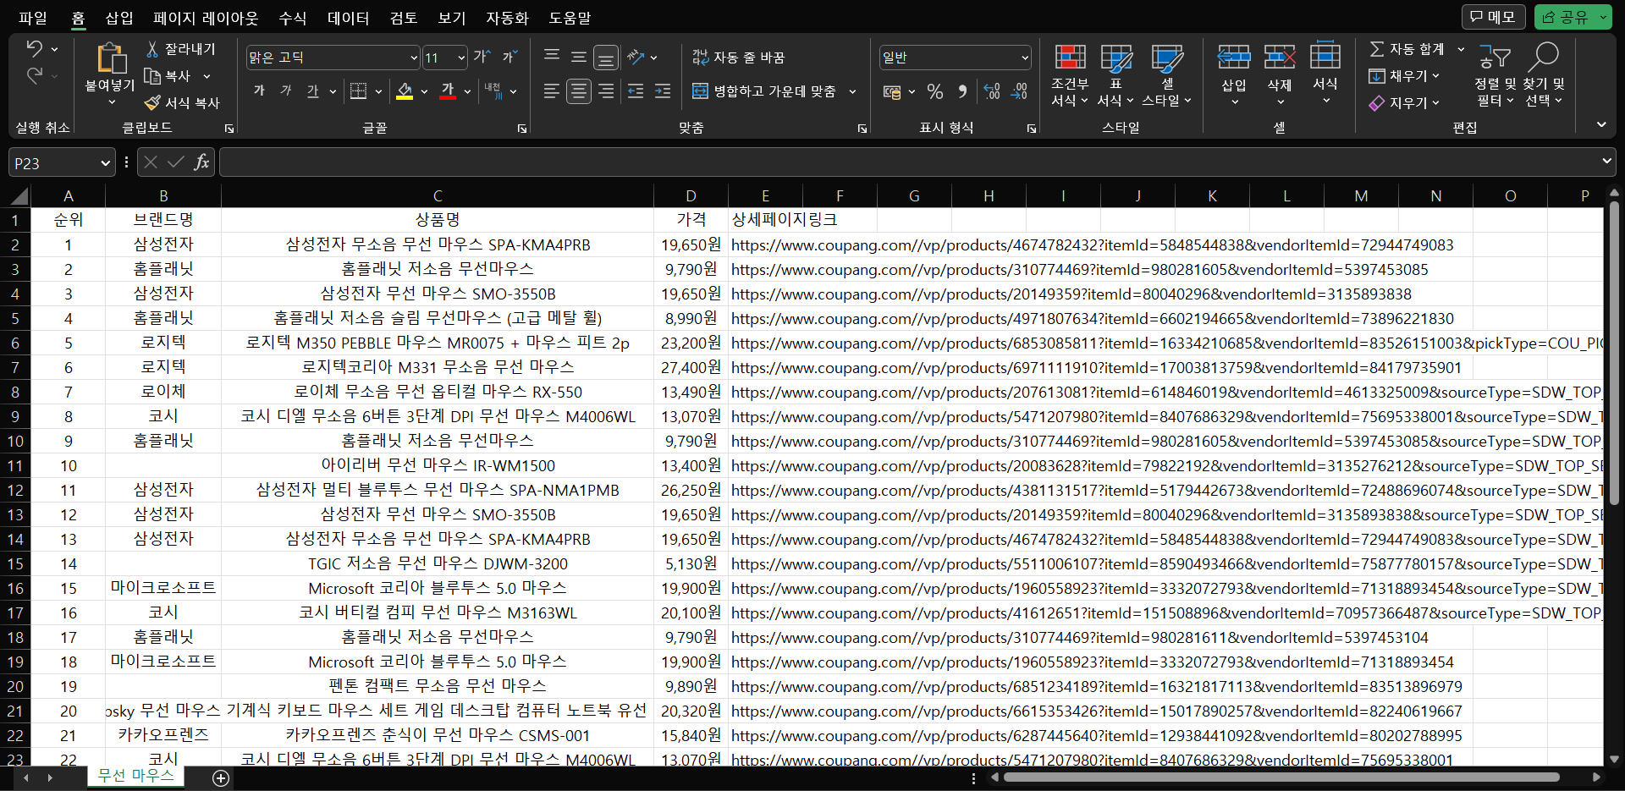Image resolution: width=1625 pixels, height=791 pixels.
Task: Apply cell borders icon
Action: [359, 91]
